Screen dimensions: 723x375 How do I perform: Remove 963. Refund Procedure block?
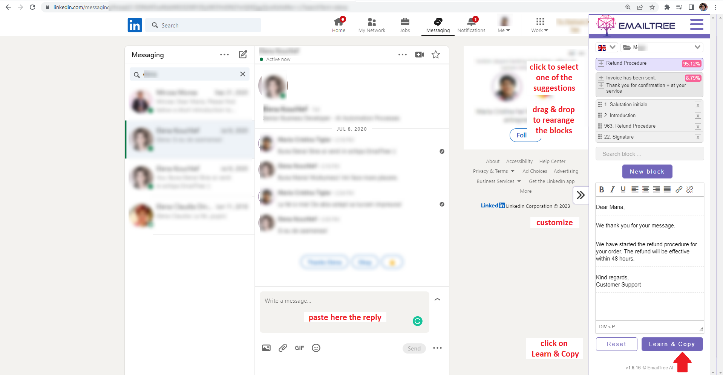(x=698, y=127)
